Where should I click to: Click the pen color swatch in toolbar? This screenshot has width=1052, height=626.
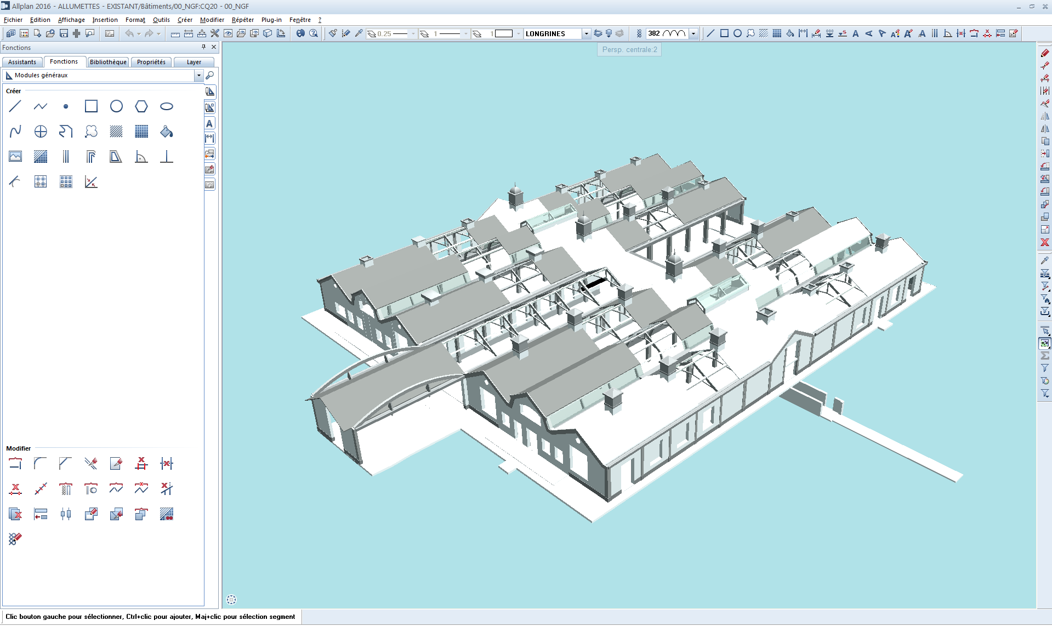504,34
